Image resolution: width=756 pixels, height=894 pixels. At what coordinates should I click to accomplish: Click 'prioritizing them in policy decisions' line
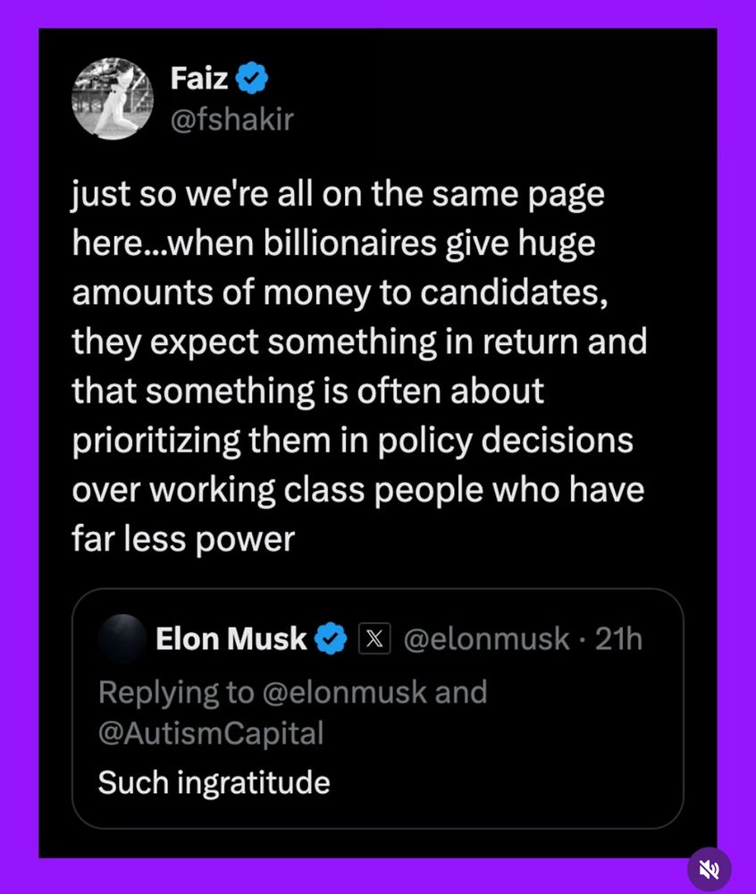pos(353,441)
